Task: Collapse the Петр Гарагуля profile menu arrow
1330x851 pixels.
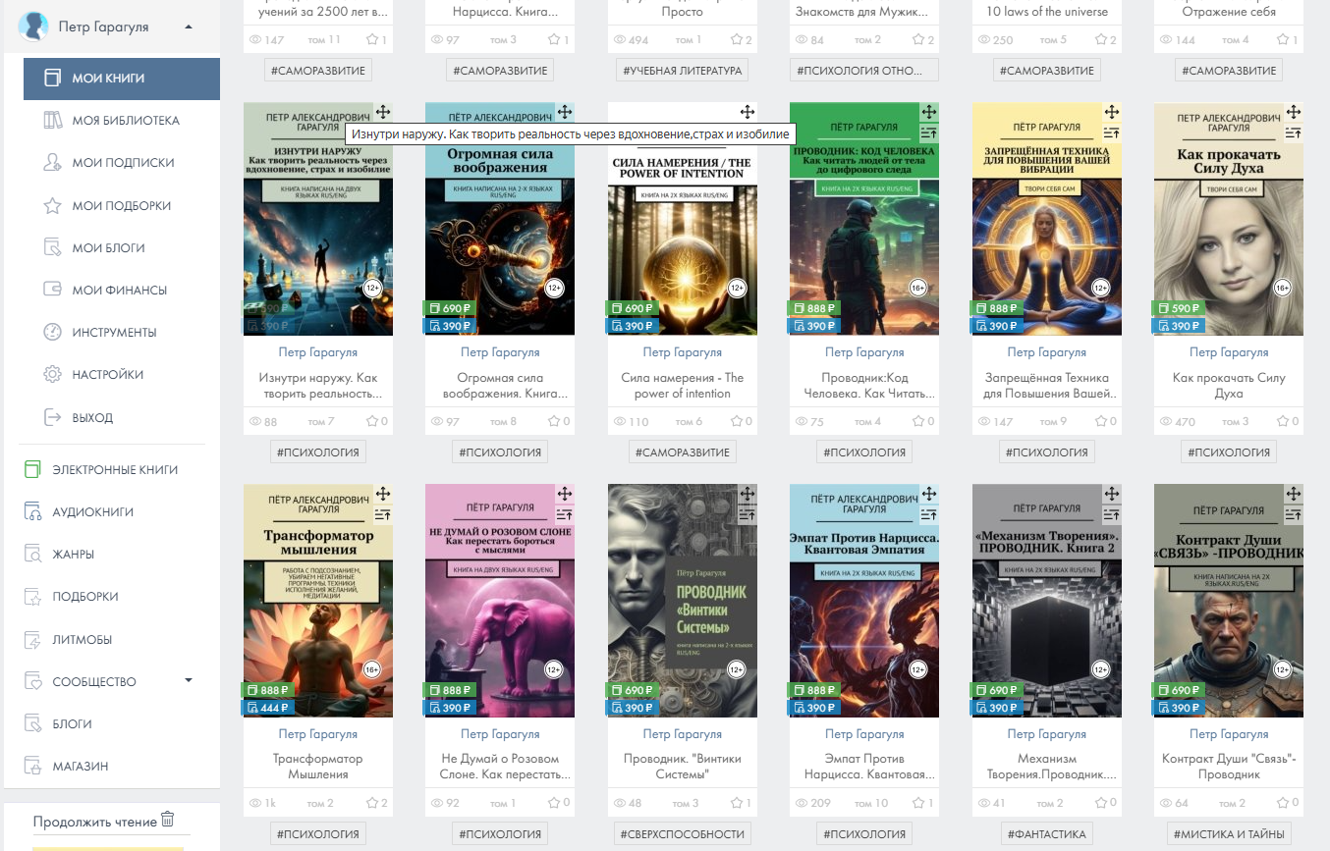Action: (188, 27)
